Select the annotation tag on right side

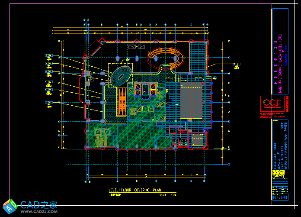pyautogui.click(x=236, y=65)
